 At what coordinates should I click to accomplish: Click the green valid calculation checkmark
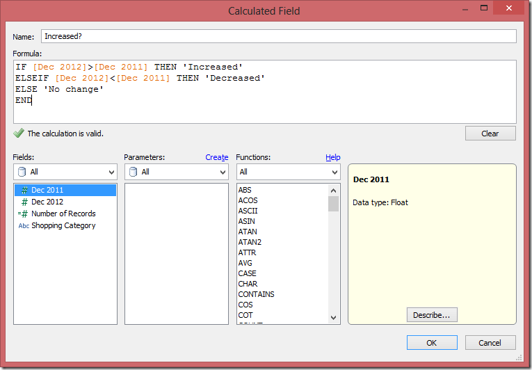coord(19,133)
